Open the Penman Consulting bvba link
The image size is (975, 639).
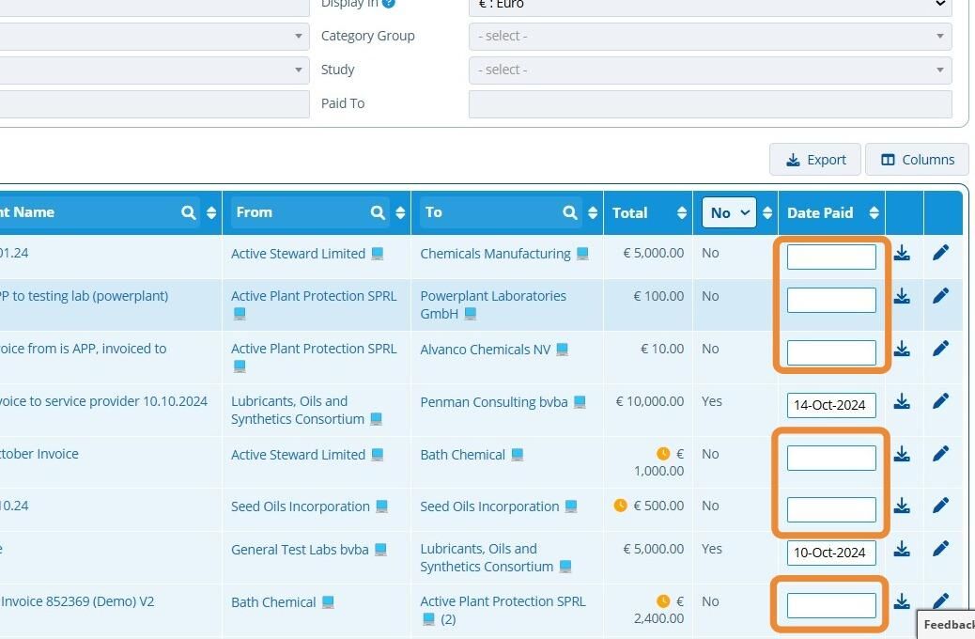pyautogui.click(x=494, y=402)
